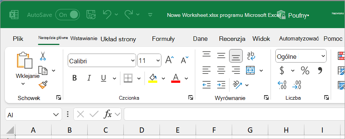Image resolution: width=345 pixels, height=139 pixels.
Task: Undo the last action
Action: [107, 15]
